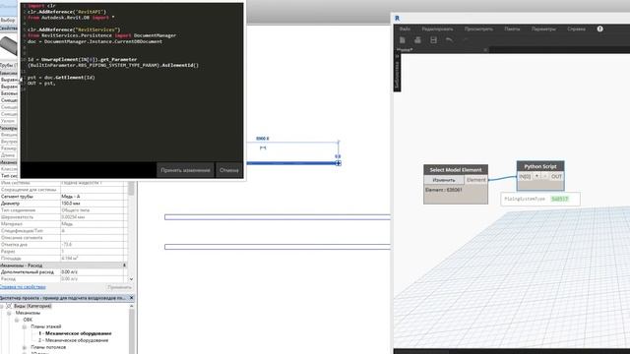Viewport: 630px width, 354px height.
Task: Click the Тип соединения row in Properties
Action: (x=63, y=210)
